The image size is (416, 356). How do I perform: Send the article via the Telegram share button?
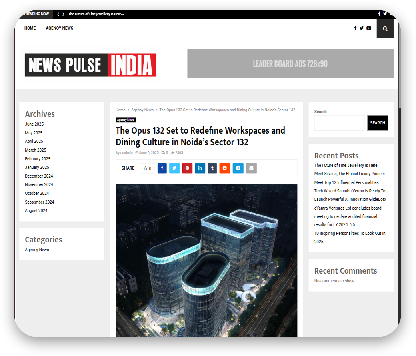(238, 168)
